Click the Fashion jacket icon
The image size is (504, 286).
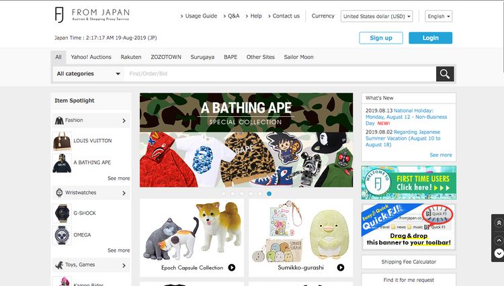59,121
